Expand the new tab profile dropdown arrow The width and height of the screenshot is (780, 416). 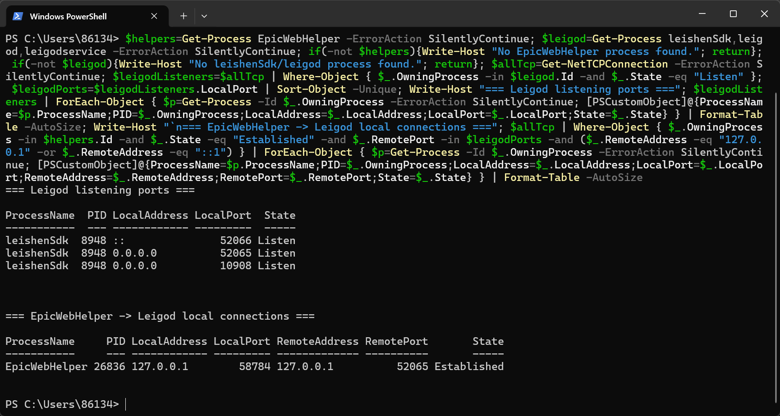coord(204,16)
